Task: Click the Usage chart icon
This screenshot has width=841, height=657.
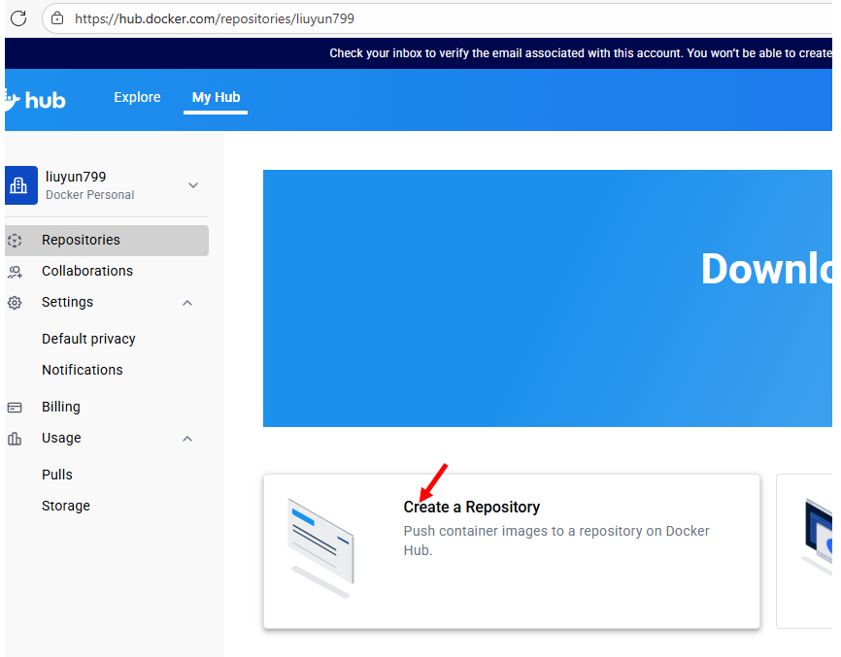Action: (x=15, y=439)
